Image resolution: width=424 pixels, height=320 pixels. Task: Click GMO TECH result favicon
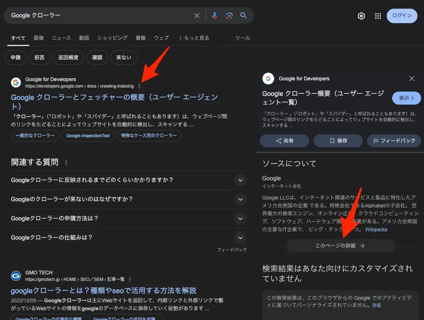[x=16, y=276]
